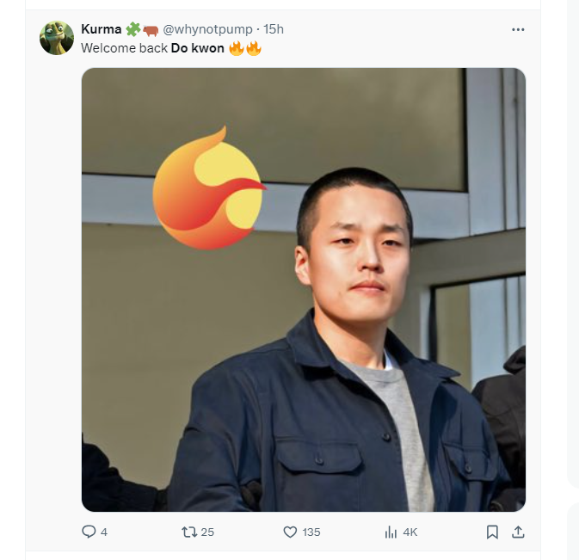Click the 15h timestamp link

[x=274, y=29]
